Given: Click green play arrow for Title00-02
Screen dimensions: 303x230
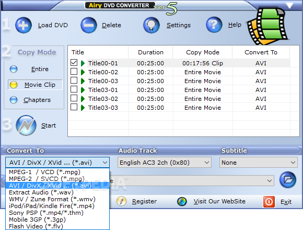Looking at the screenshot, I should 83,72.
